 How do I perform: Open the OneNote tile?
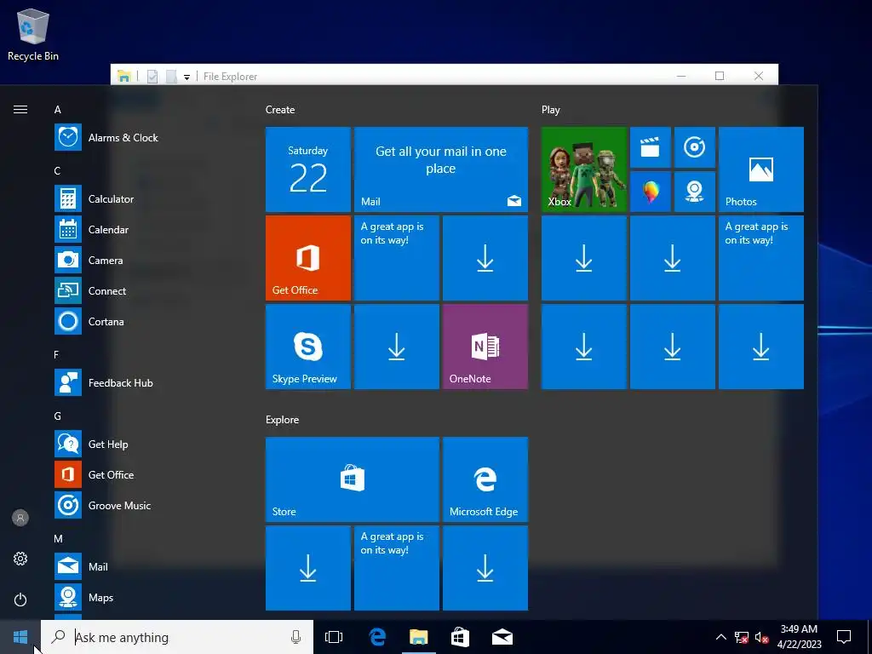point(485,347)
